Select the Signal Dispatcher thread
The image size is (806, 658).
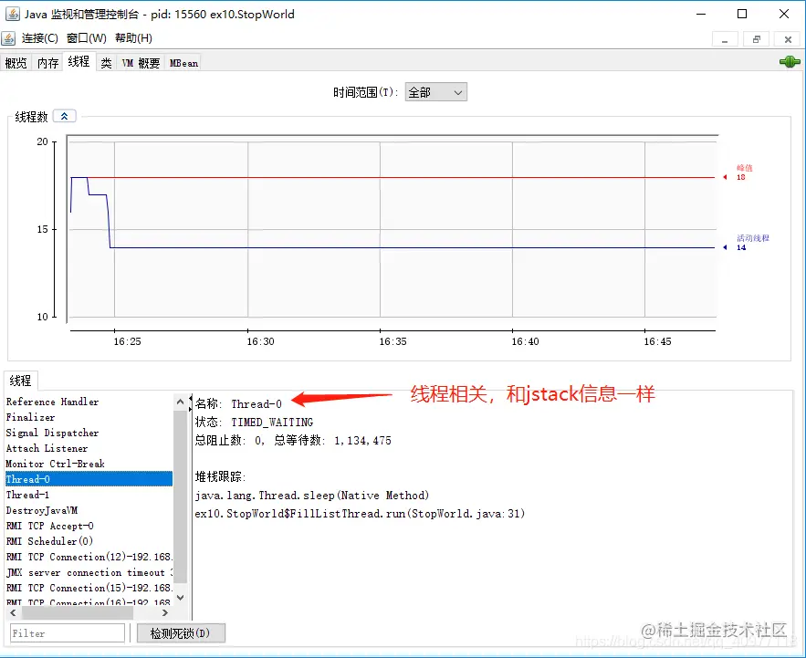click(89, 433)
